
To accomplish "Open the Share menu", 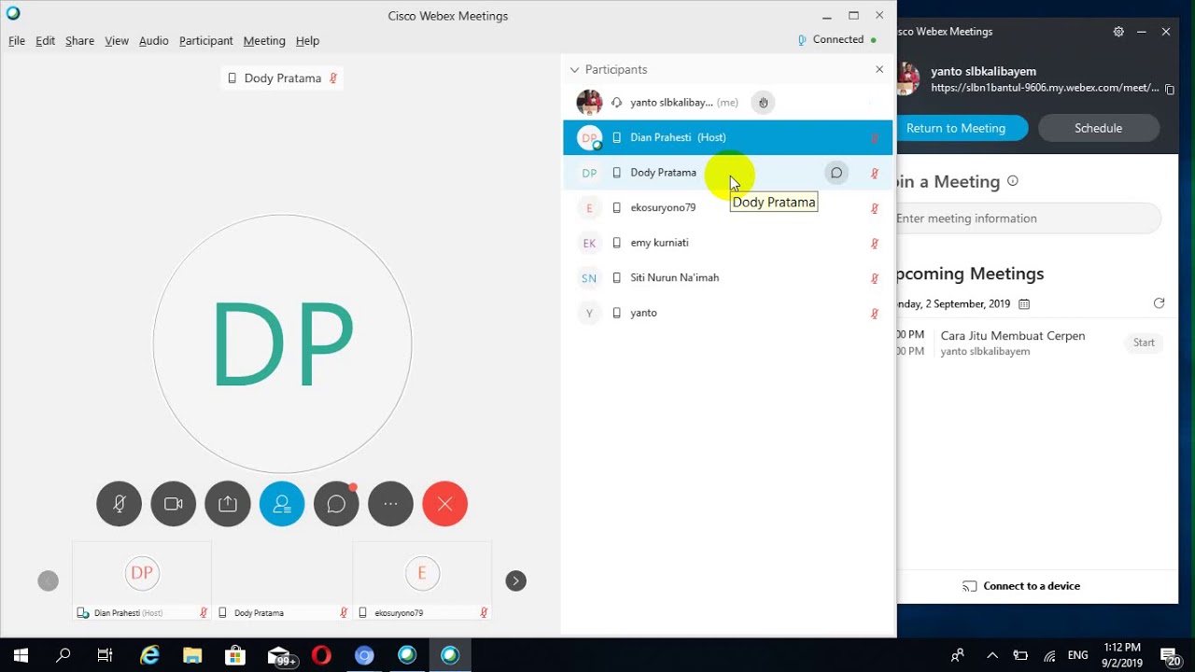I will (x=80, y=41).
